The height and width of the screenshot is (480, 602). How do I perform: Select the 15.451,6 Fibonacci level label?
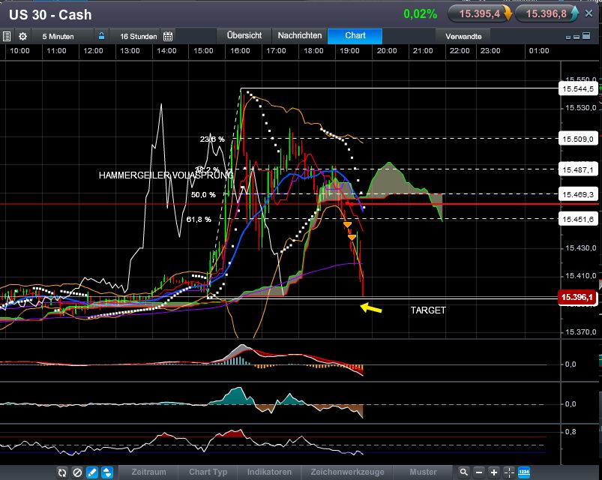pos(577,219)
